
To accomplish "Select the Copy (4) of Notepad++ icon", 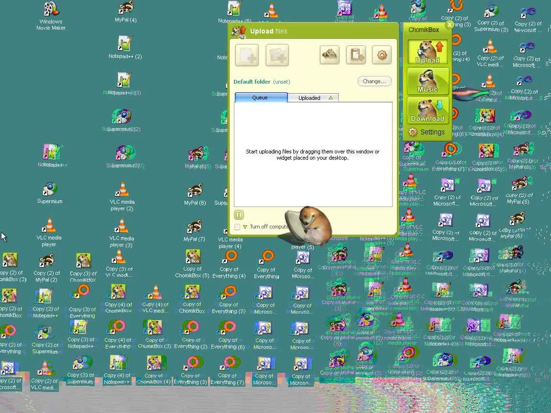I will (117, 370).
